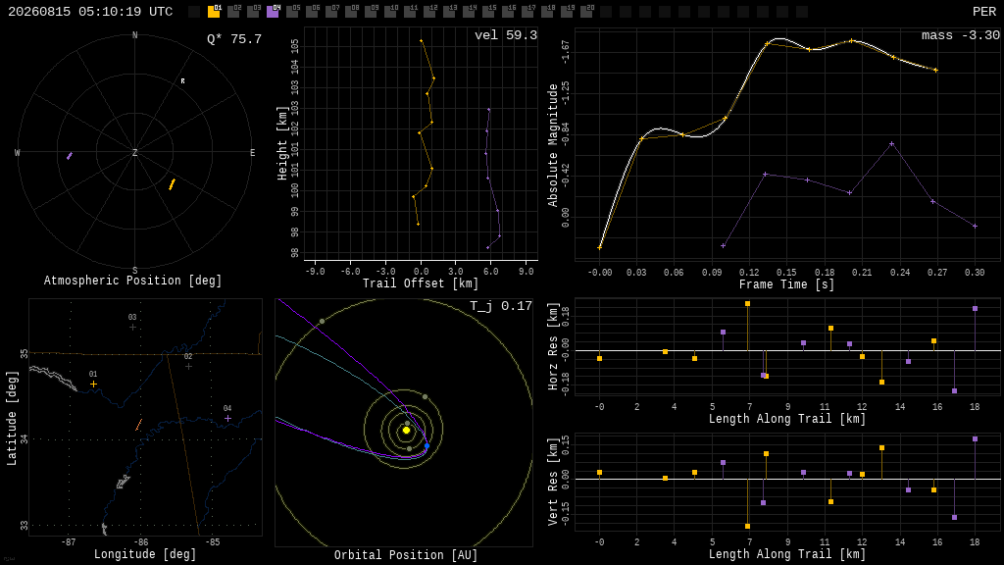Click the purple magnitude peak point
The height and width of the screenshot is (565, 1004).
[891, 144]
